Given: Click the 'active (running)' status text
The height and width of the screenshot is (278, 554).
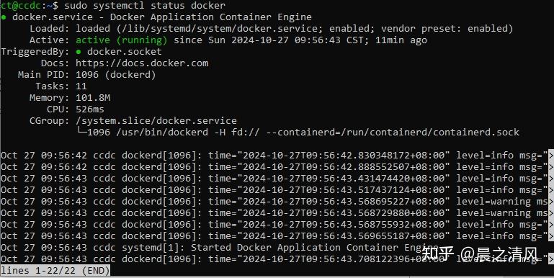Looking at the screenshot, I should tap(121, 40).
